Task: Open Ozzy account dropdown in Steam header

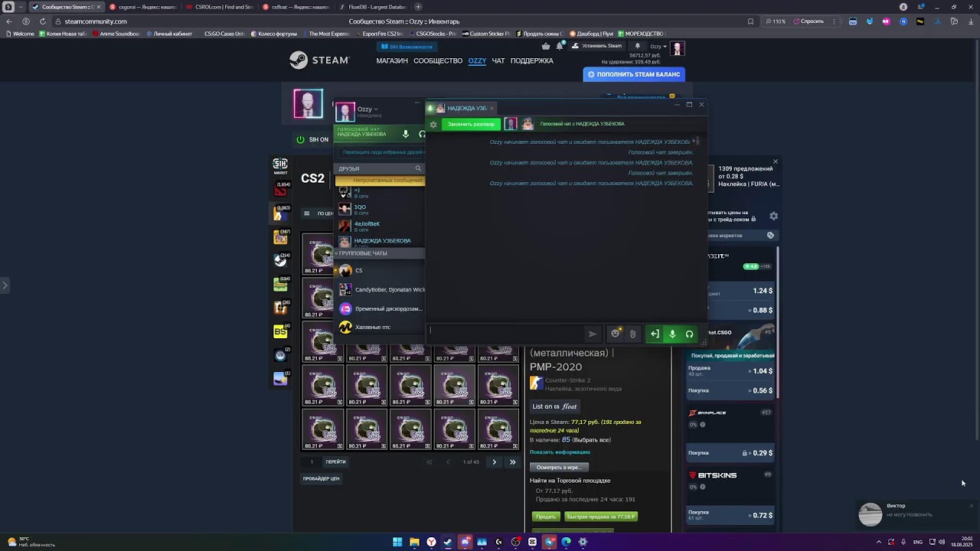Action: [x=658, y=47]
